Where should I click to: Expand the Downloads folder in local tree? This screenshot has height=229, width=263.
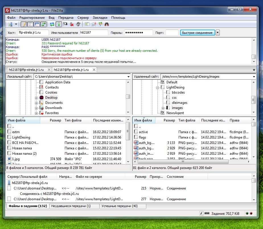(36, 108)
